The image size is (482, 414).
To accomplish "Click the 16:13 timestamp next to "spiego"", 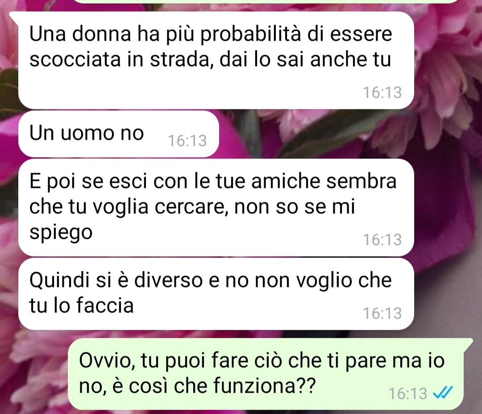I will pos(382,240).
